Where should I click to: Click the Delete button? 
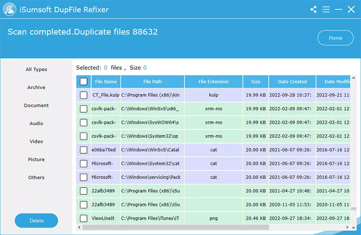click(x=37, y=221)
